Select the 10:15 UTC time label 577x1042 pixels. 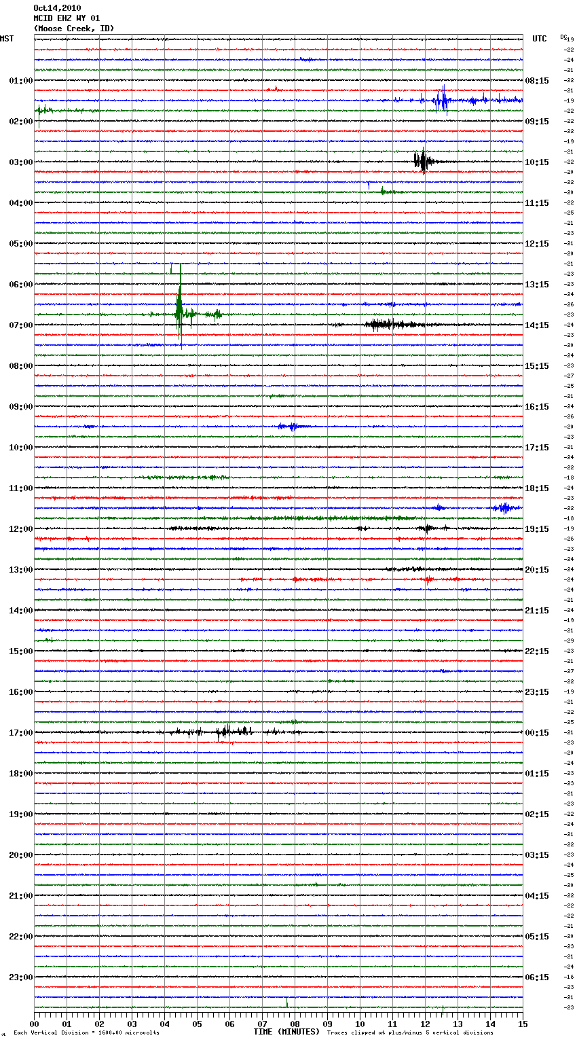tap(537, 162)
